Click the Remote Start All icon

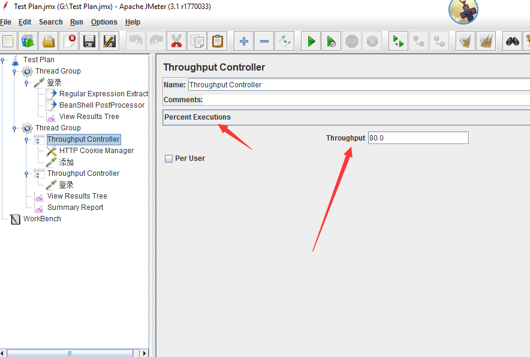pyautogui.click(x=398, y=41)
